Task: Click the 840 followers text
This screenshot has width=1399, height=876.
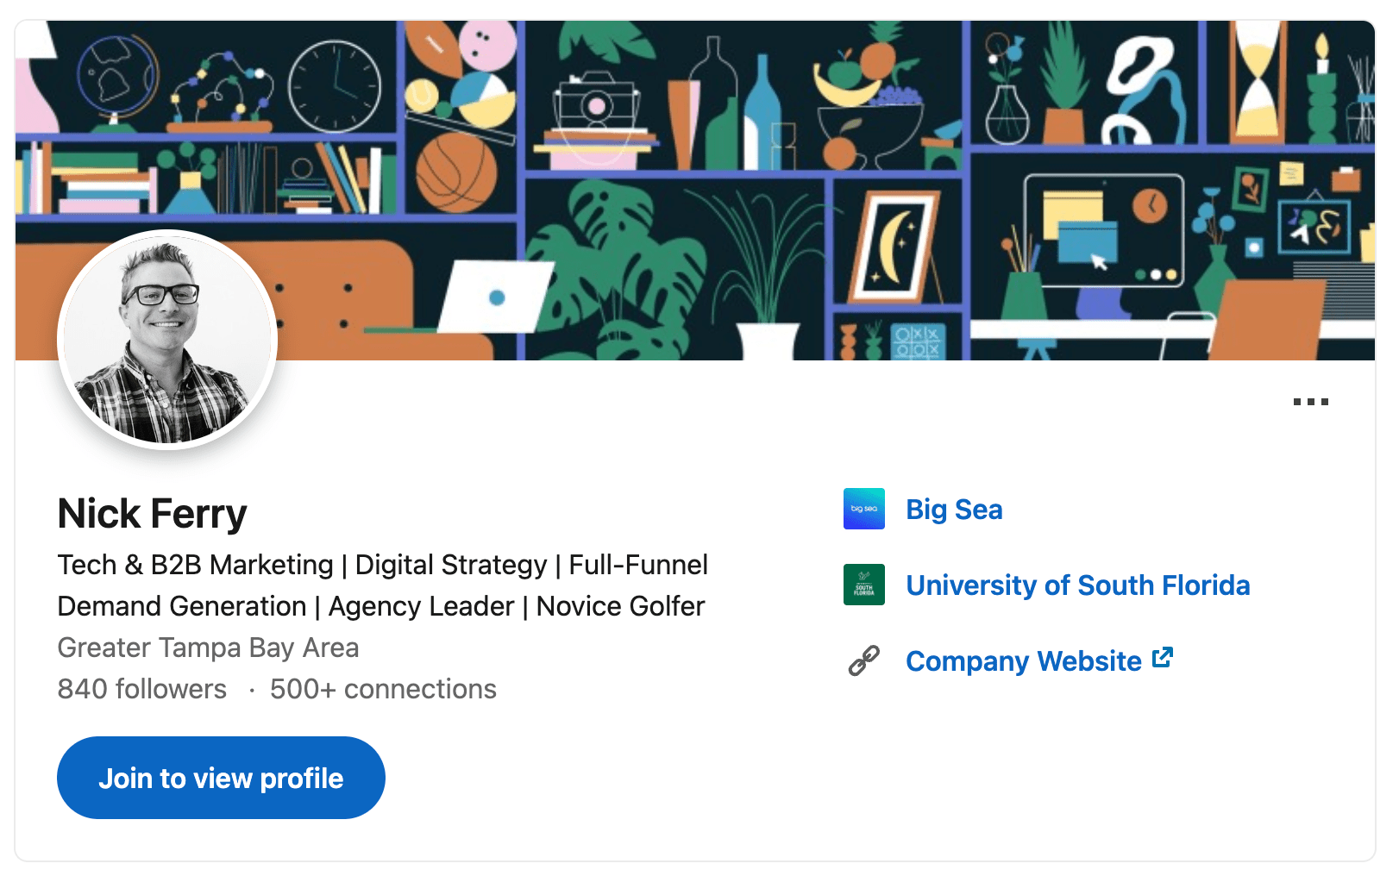Action: (141, 689)
